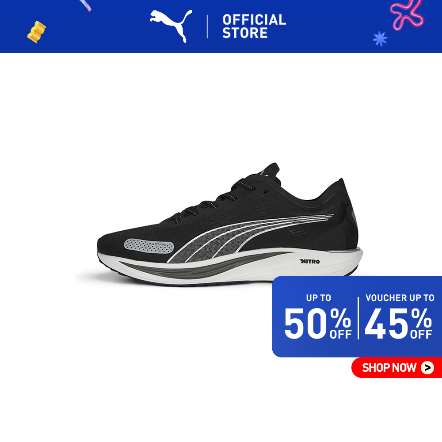Click the 45% OFF voucher text
442x442 pixels.
coord(398,324)
